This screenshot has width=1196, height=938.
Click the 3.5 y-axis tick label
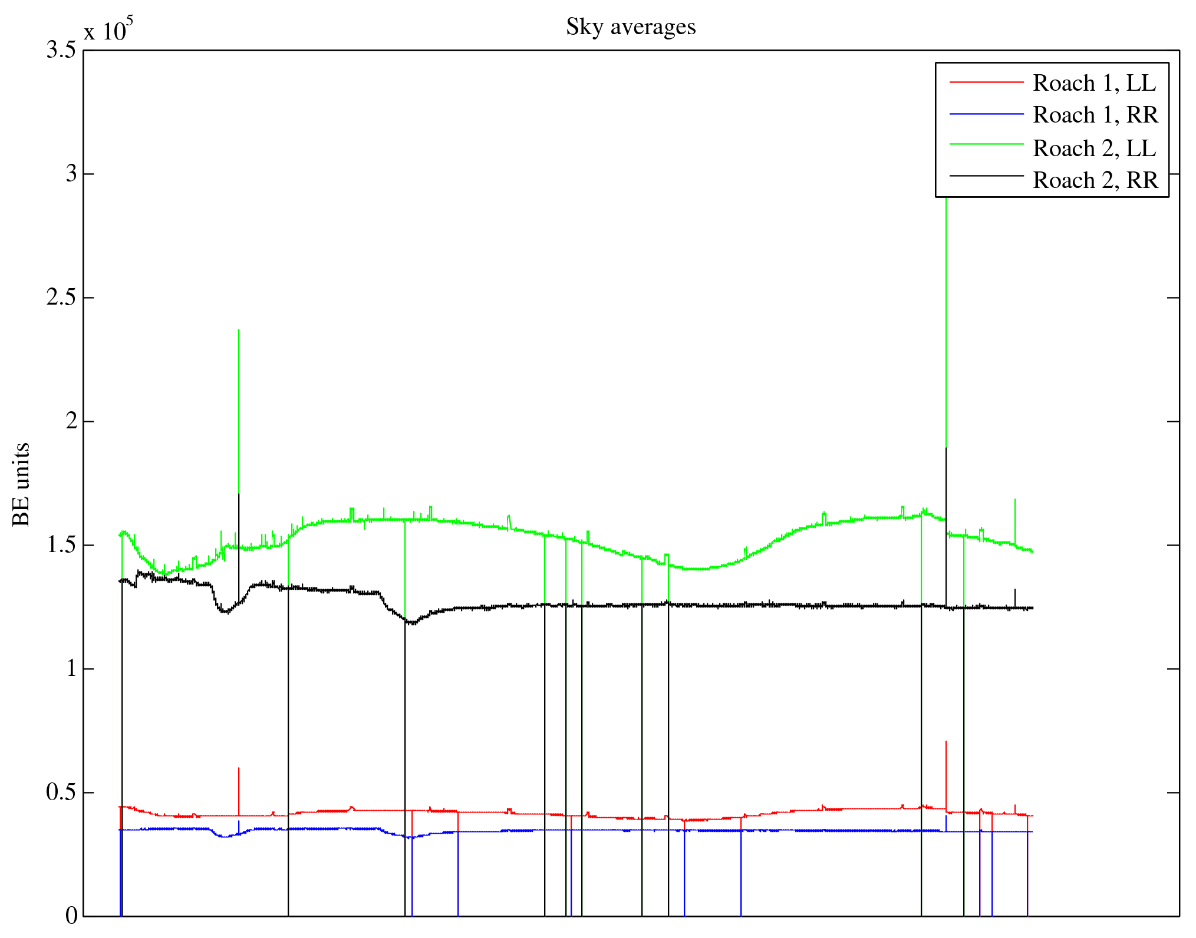click(x=61, y=50)
